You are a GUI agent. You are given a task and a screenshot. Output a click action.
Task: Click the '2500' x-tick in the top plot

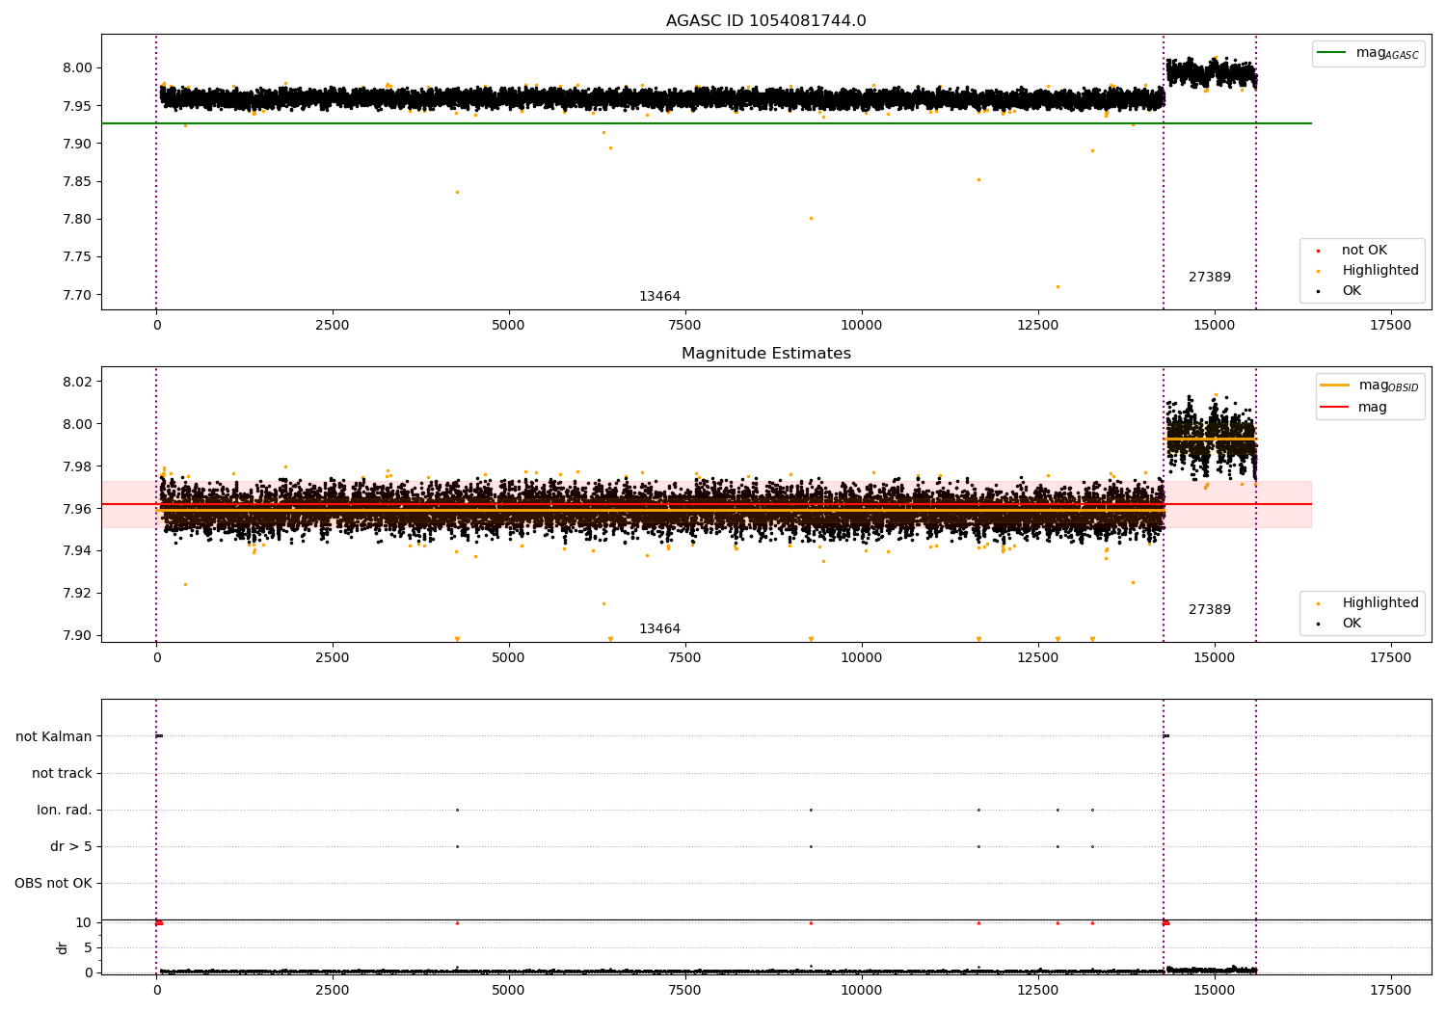click(333, 326)
